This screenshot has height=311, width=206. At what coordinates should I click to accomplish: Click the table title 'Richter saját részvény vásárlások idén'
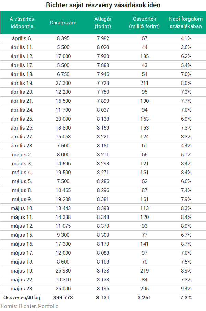(x=103, y=5)
